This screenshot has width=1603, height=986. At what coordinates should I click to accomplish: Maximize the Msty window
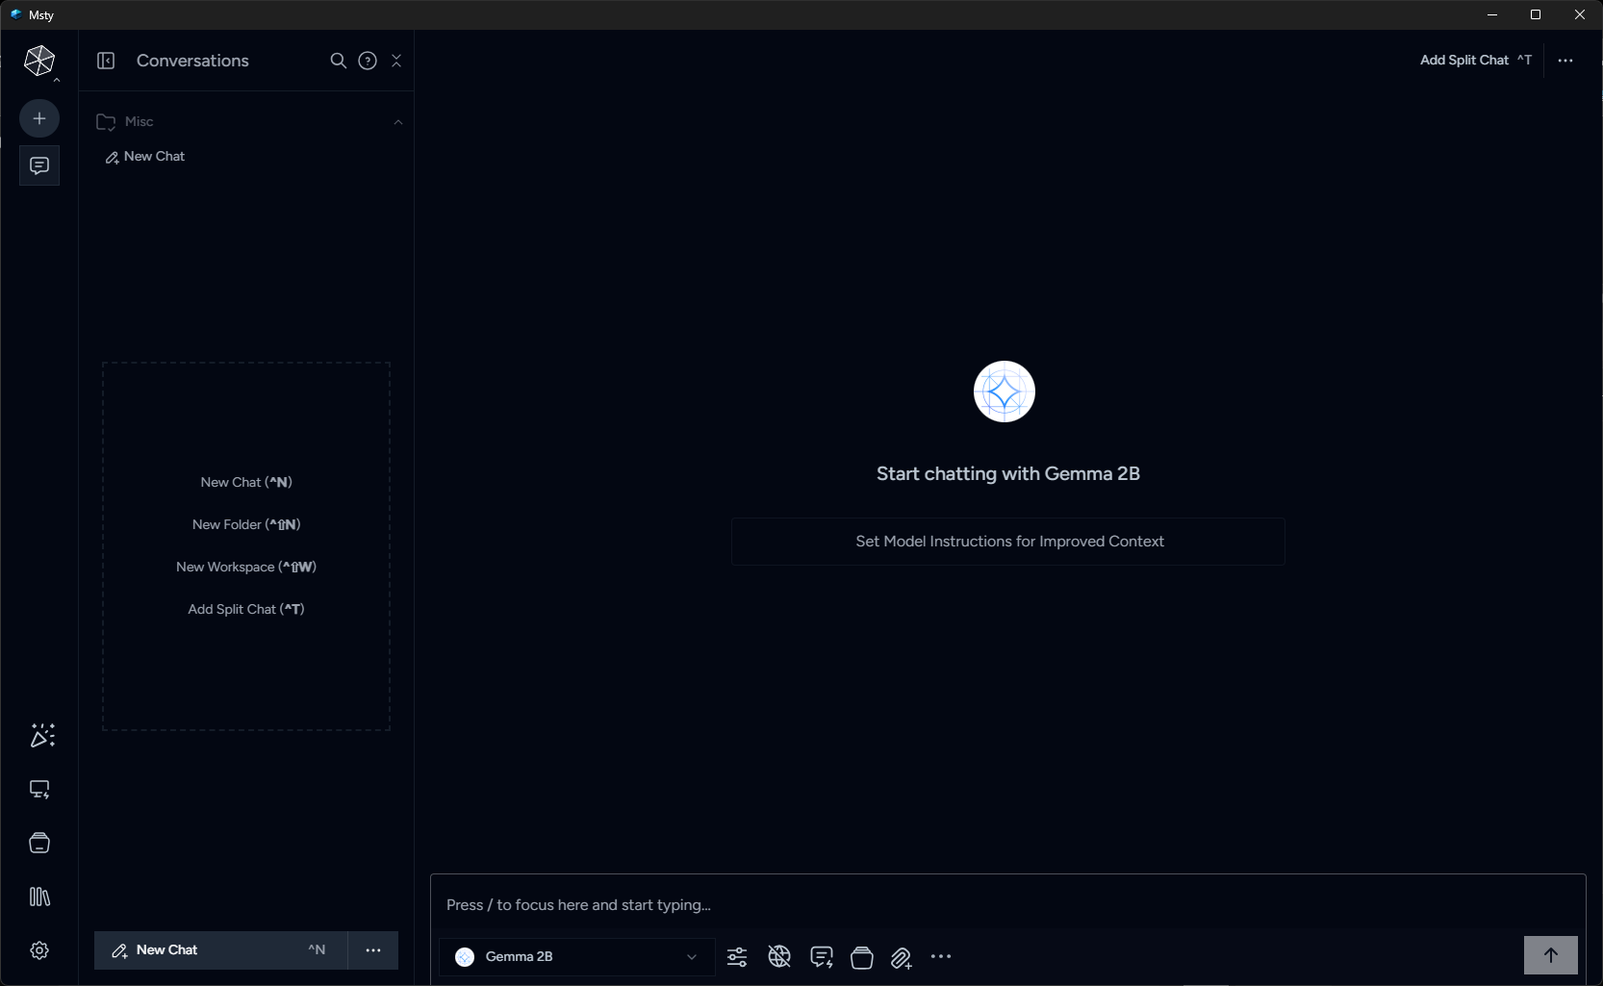tap(1536, 14)
